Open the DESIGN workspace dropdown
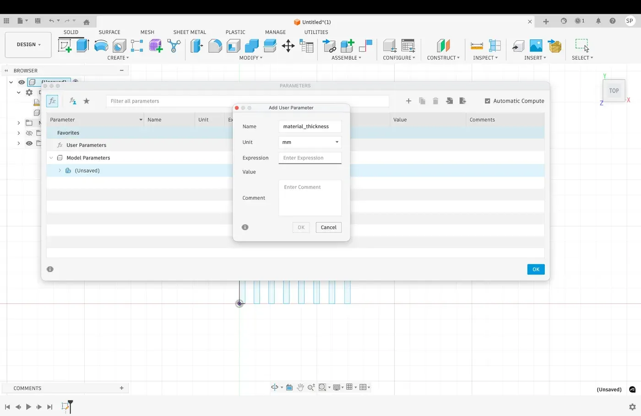The height and width of the screenshot is (416, 641). click(28, 44)
